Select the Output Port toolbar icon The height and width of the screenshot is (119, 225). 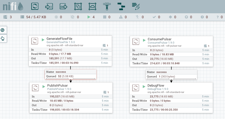63,6
